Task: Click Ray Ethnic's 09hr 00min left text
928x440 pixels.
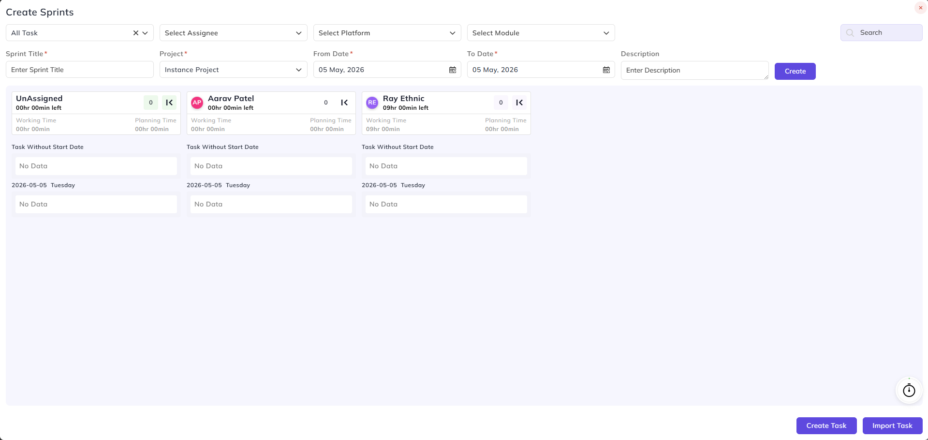Action: click(x=406, y=108)
